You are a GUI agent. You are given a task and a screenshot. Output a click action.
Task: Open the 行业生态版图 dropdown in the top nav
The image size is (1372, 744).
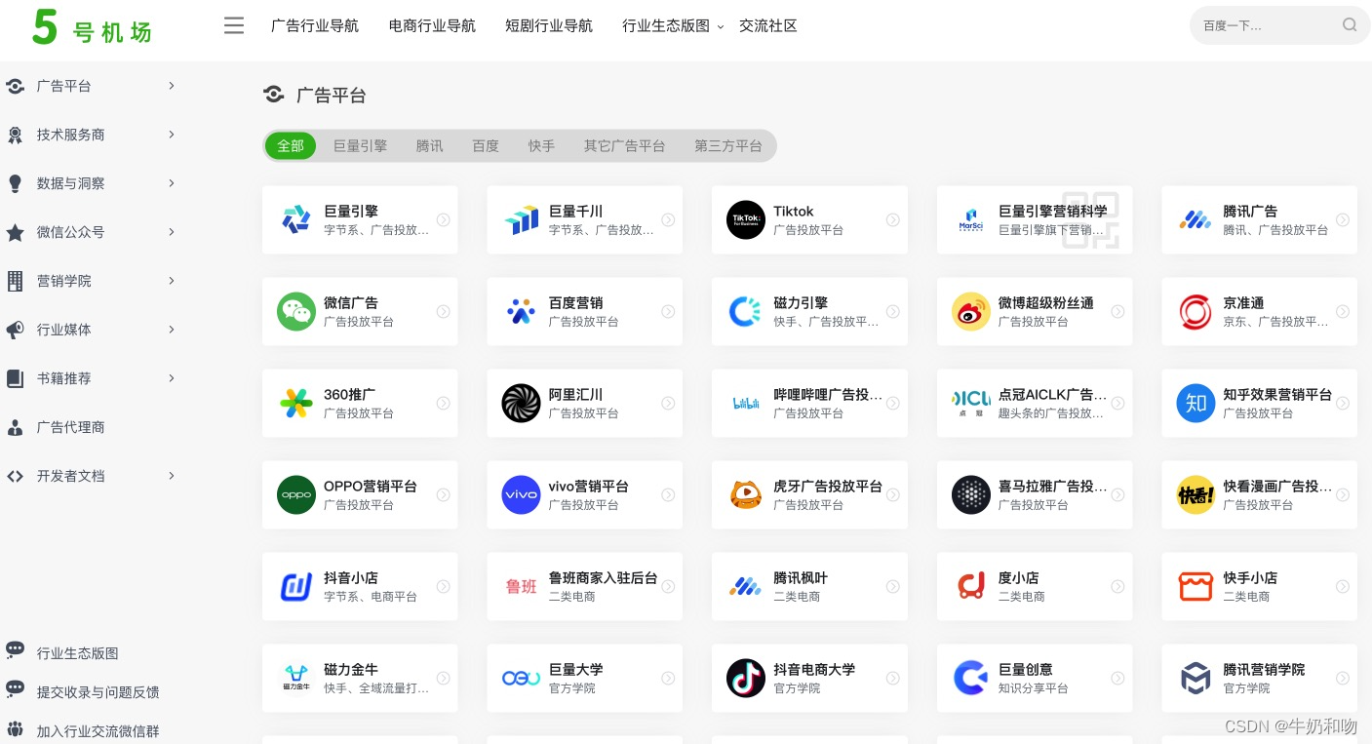point(673,26)
